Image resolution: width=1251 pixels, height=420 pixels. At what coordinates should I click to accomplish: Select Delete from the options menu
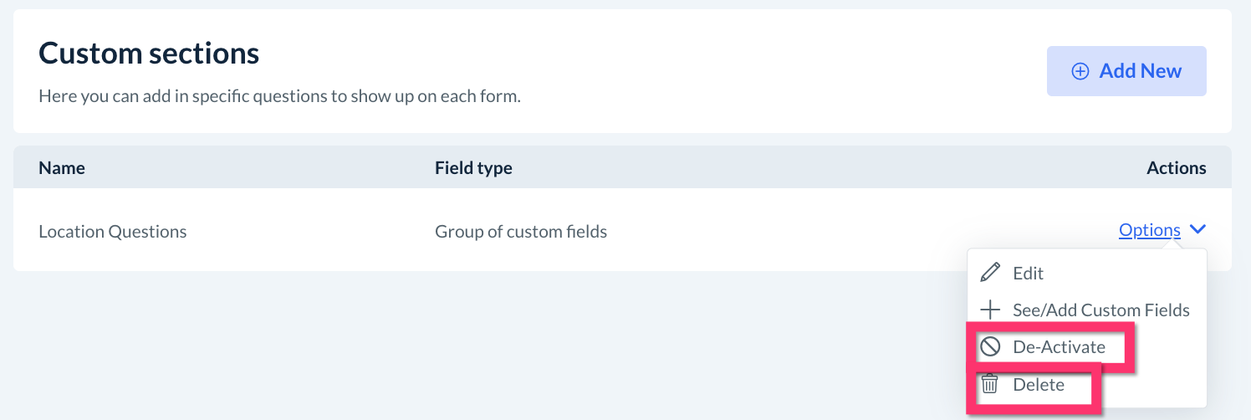(1039, 385)
